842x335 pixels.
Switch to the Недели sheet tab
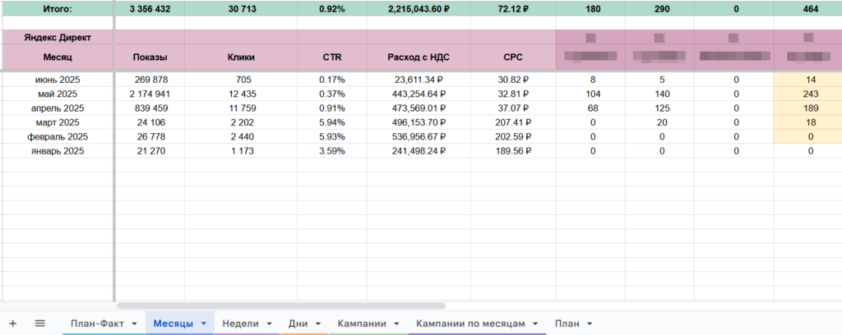241,324
